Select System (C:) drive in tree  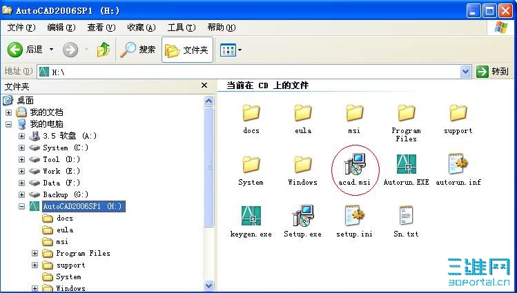point(66,148)
